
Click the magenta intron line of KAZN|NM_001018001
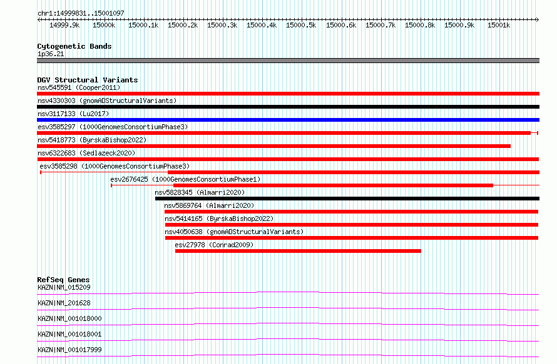coord(288,340)
